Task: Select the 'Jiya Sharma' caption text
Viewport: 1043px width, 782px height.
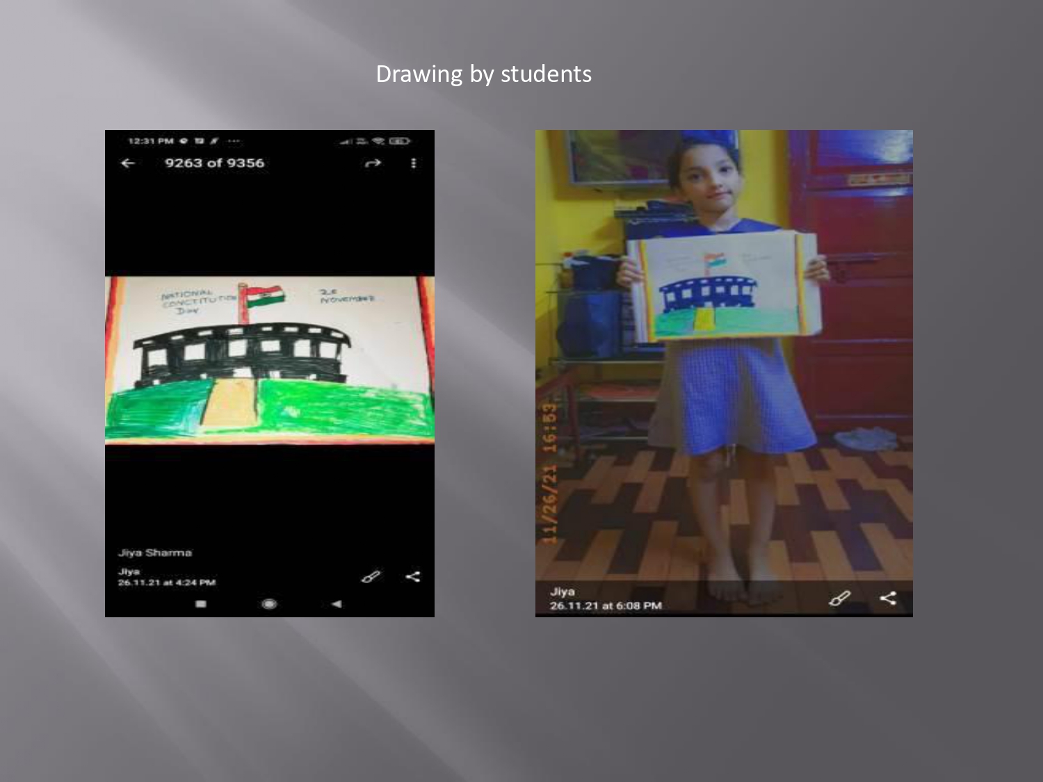Action: click(x=154, y=553)
